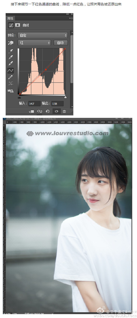Click the black point input slider triangle

pos(19,97)
